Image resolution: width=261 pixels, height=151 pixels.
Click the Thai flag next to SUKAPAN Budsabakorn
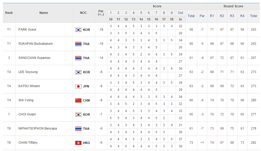(78, 44)
